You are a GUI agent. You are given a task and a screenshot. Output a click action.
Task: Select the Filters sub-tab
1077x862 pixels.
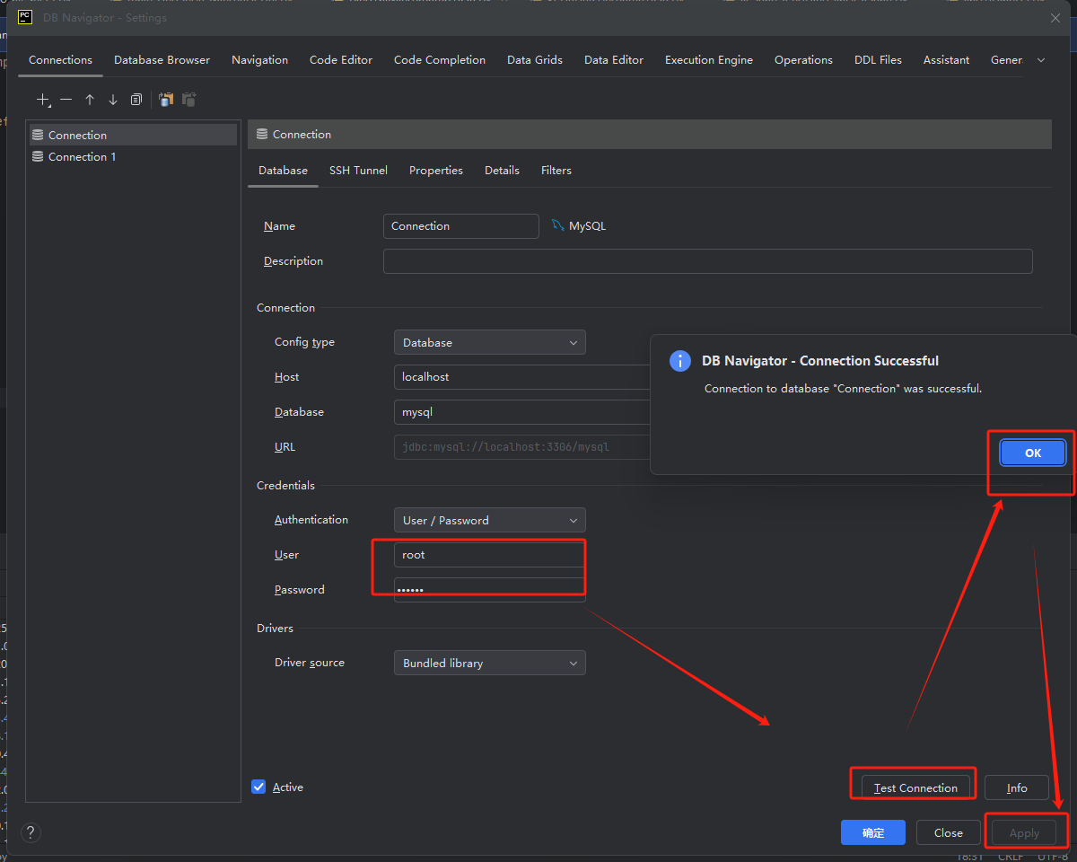pyautogui.click(x=556, y=171)
